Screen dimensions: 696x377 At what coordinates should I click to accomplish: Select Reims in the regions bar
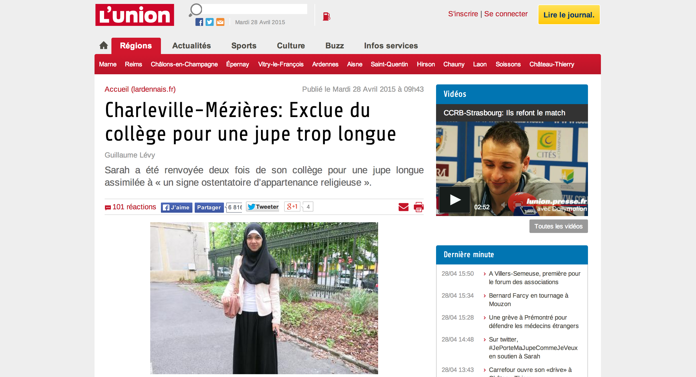click(133, 64)
